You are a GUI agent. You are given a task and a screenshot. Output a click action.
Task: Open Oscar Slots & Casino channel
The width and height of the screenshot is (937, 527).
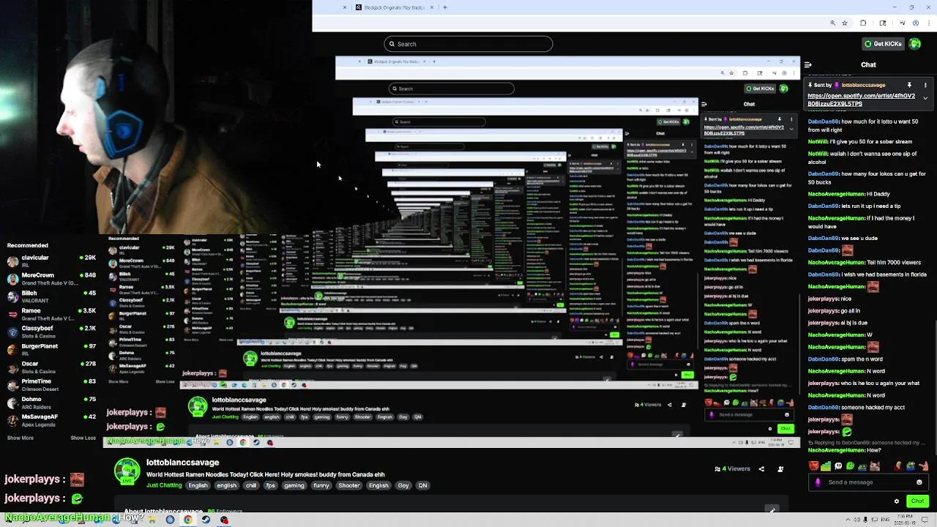[51, 367]
